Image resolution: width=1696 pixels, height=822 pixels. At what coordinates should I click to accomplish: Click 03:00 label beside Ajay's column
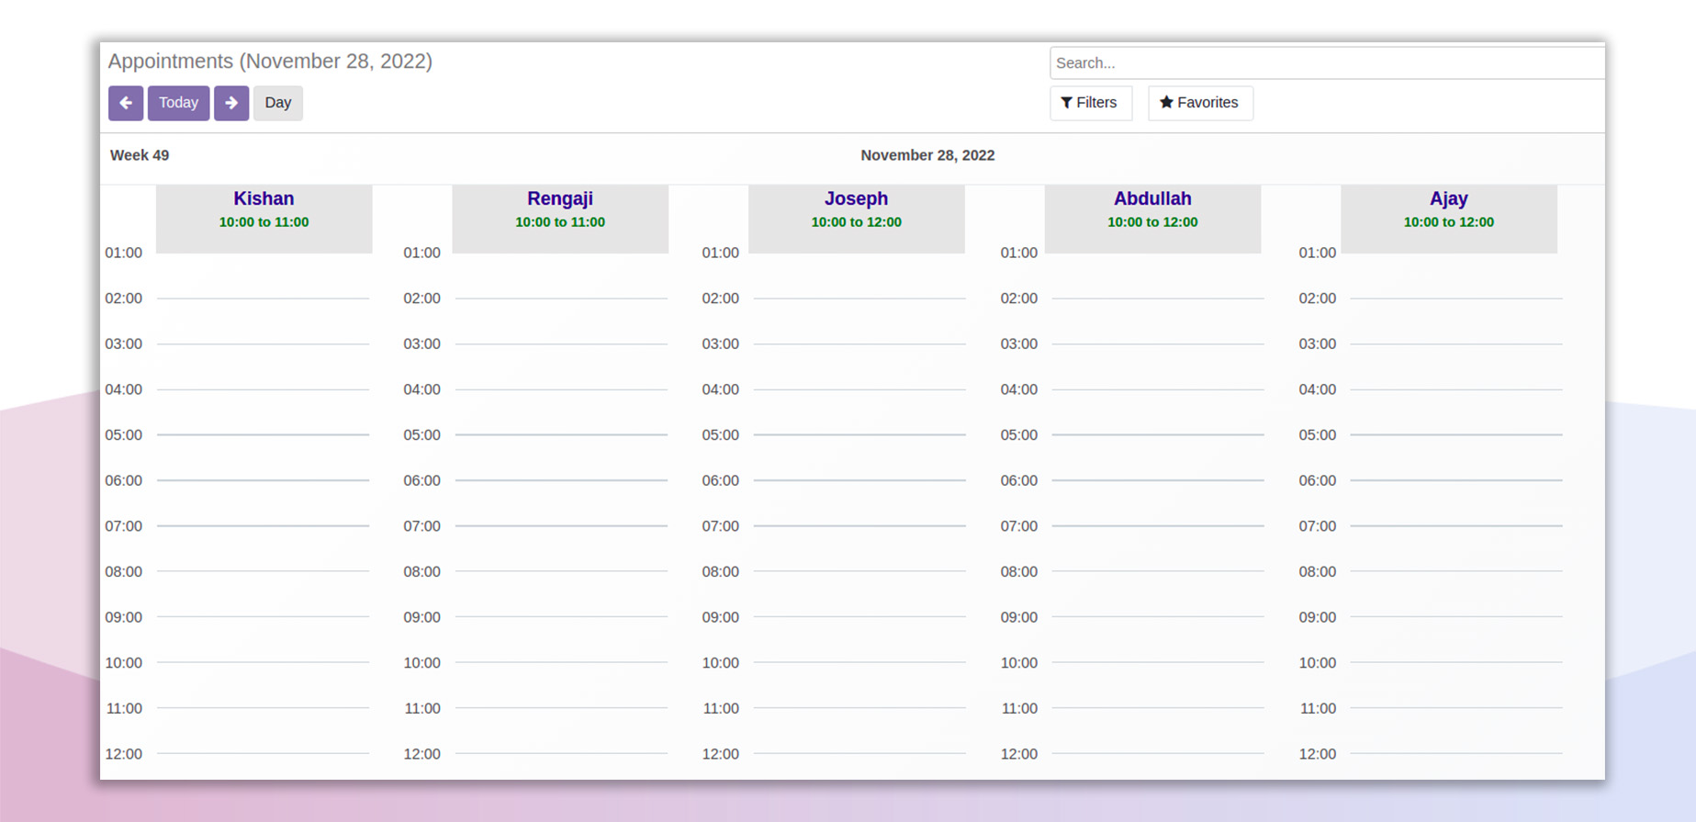coord(1318,343)
